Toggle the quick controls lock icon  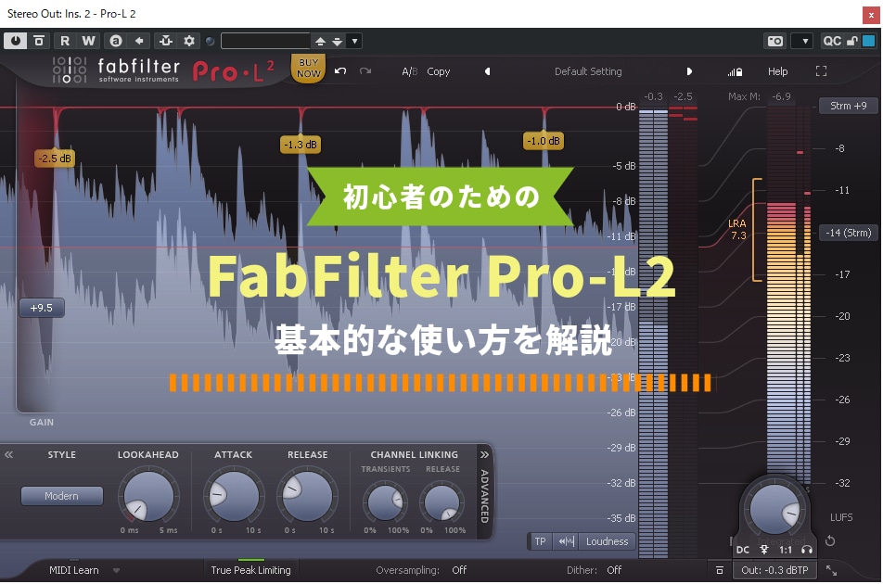(852, 41)
